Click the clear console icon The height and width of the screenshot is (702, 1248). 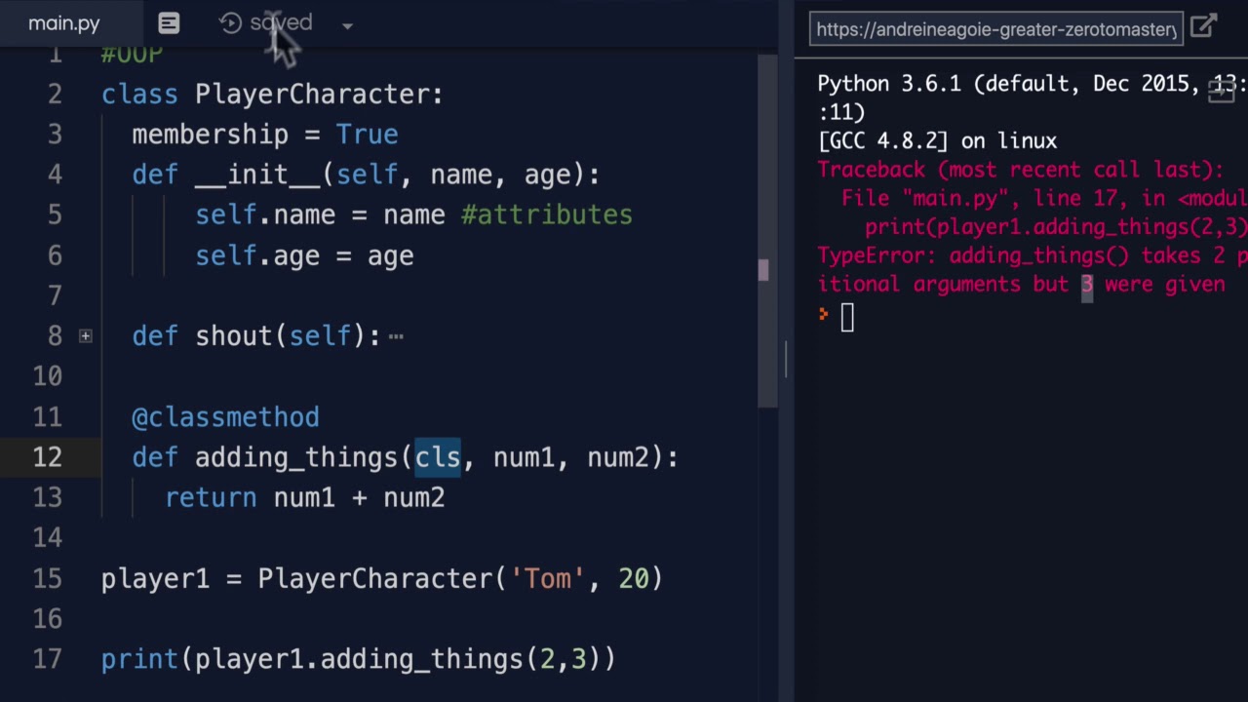point(1222,91)
